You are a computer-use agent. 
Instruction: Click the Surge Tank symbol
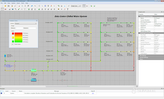(x=5, y=55)
